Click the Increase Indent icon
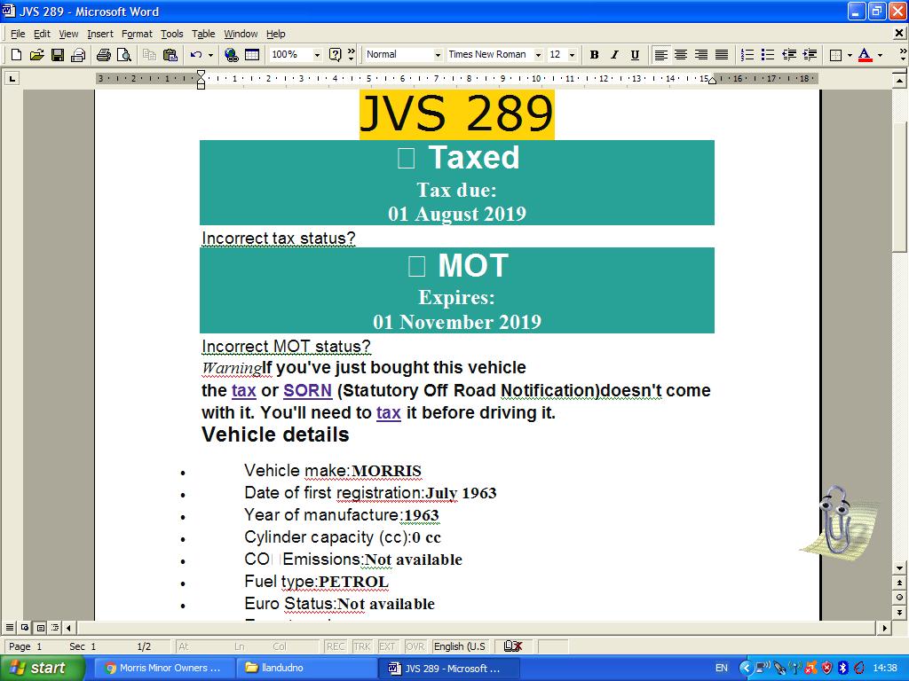This screenshot has height=681, width=909. point(810,55)
